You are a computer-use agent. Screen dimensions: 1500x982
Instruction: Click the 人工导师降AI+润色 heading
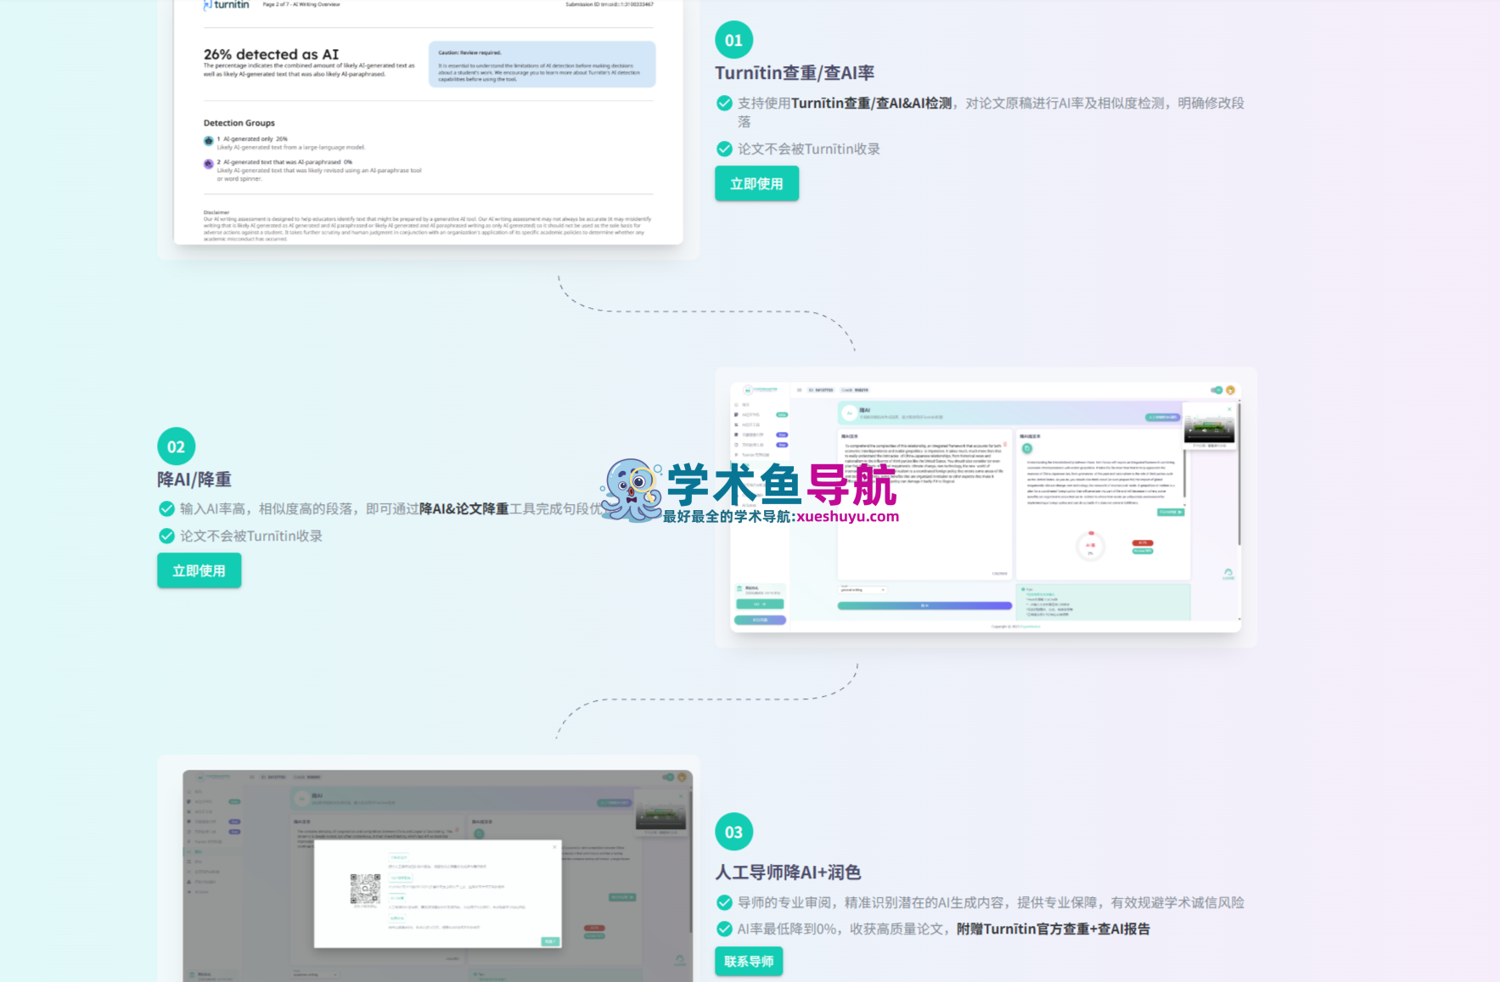click(788, 873)
